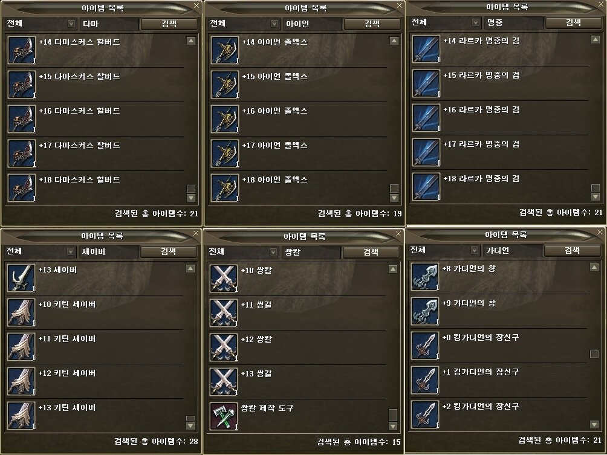Click the 쌍칼 제작 도구 icon

[223, 416]
